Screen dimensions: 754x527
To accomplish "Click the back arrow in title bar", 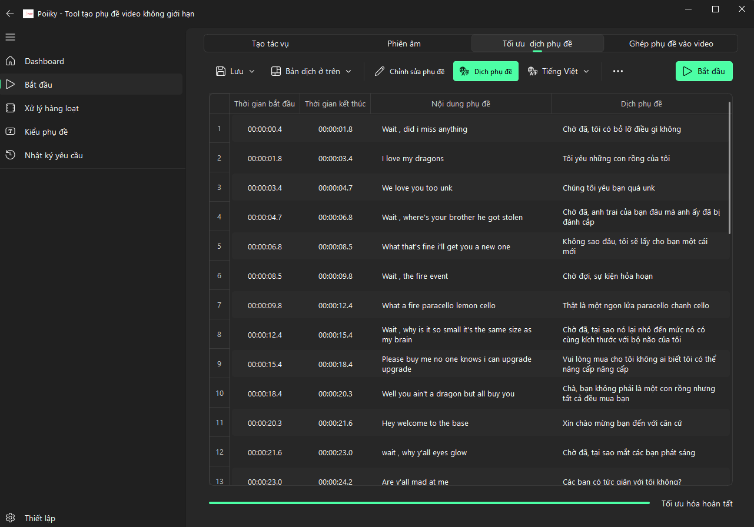I will tap(10, 14).
